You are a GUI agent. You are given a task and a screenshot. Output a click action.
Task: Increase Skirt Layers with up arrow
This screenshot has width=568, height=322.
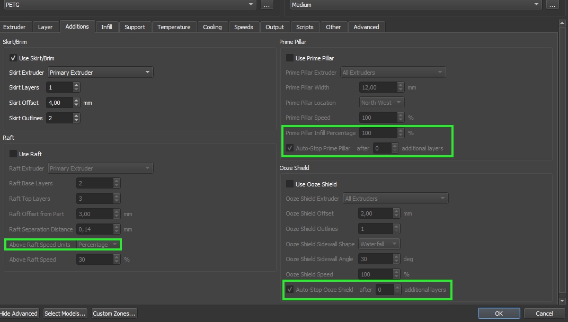click(x=76, y=85)
